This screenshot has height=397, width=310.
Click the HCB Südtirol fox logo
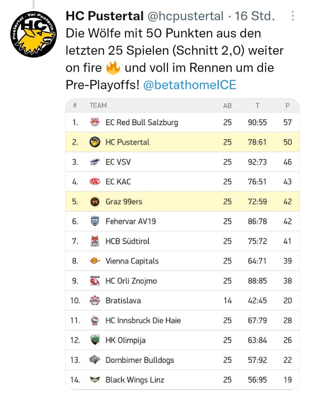95,241
